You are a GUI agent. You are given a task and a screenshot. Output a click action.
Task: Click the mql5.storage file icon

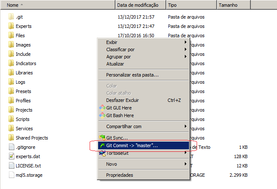[x=11, y=175]
